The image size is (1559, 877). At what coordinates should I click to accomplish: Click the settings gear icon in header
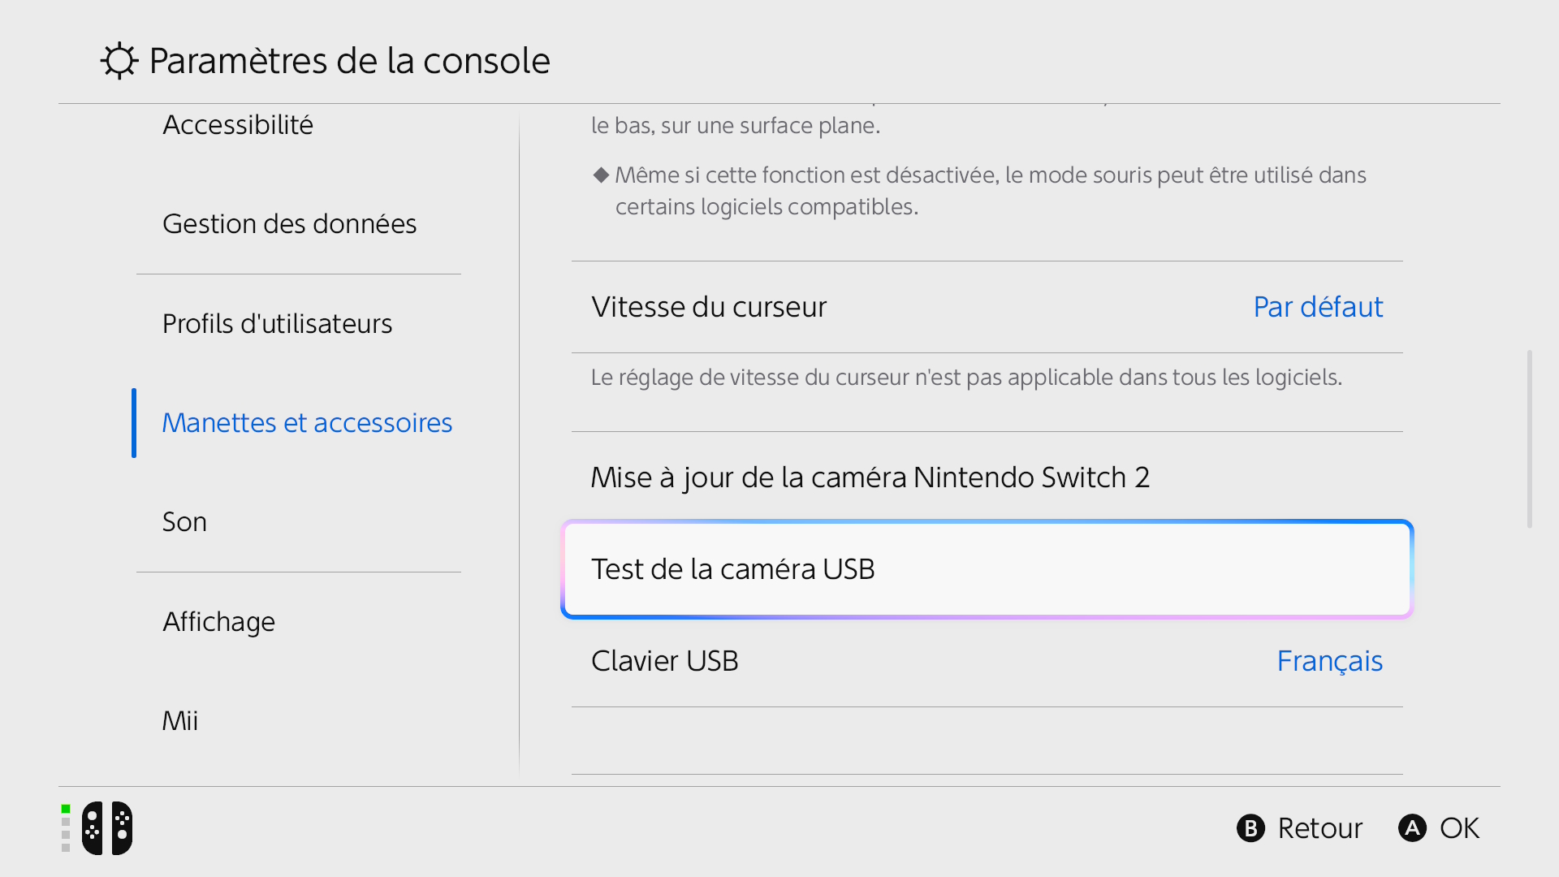click(x=119, y=61)
